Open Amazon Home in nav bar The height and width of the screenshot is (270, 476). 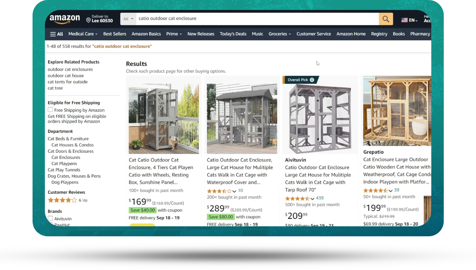351,34
